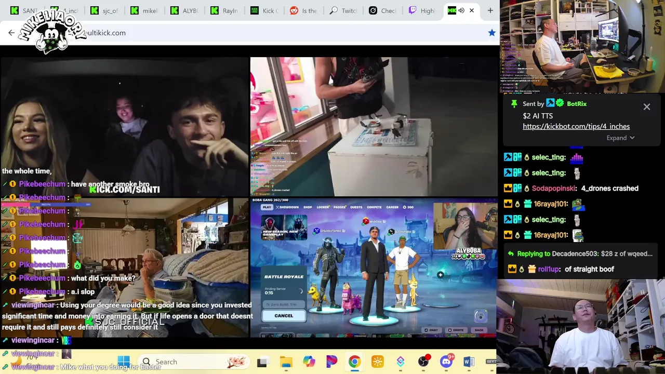Mute the audio on the active browser tab
The width and height of the screenshot is (665, 374).
(x=461, y=10)
